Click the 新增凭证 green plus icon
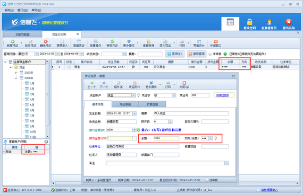Screen dimensions: 303x195 pyautogui.click(x=13, y=41)
